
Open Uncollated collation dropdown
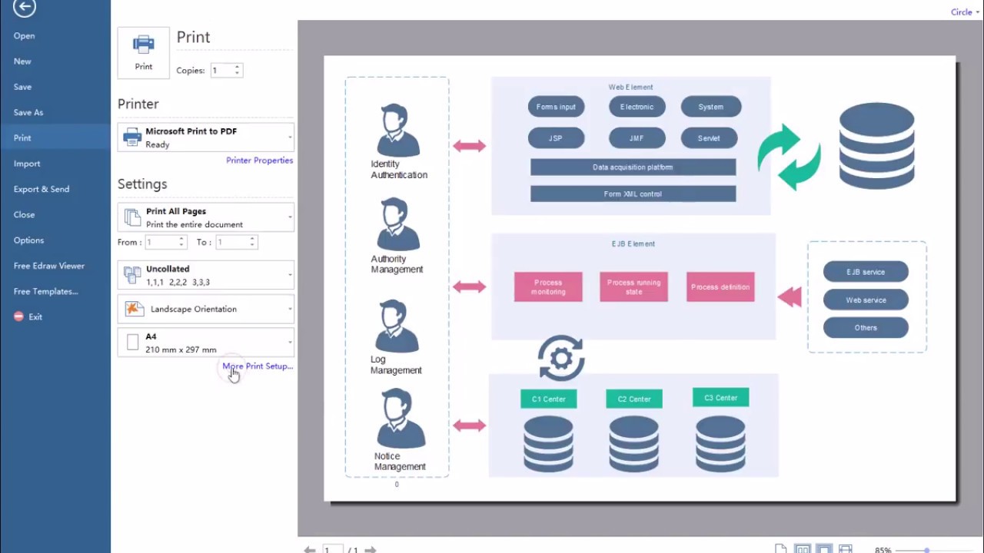[x=205, y=275]
